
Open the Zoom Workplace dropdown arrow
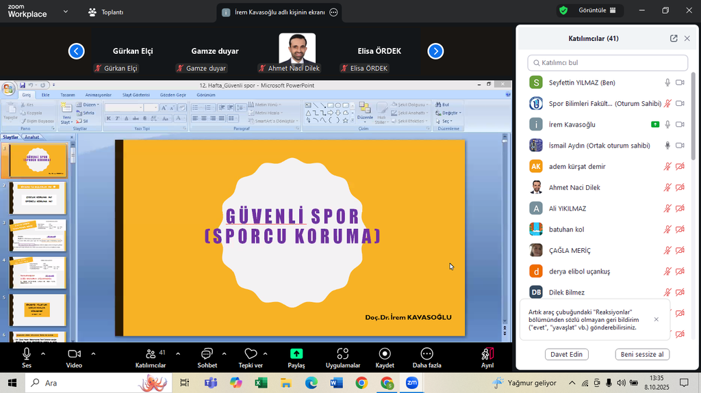pos(65,12)
